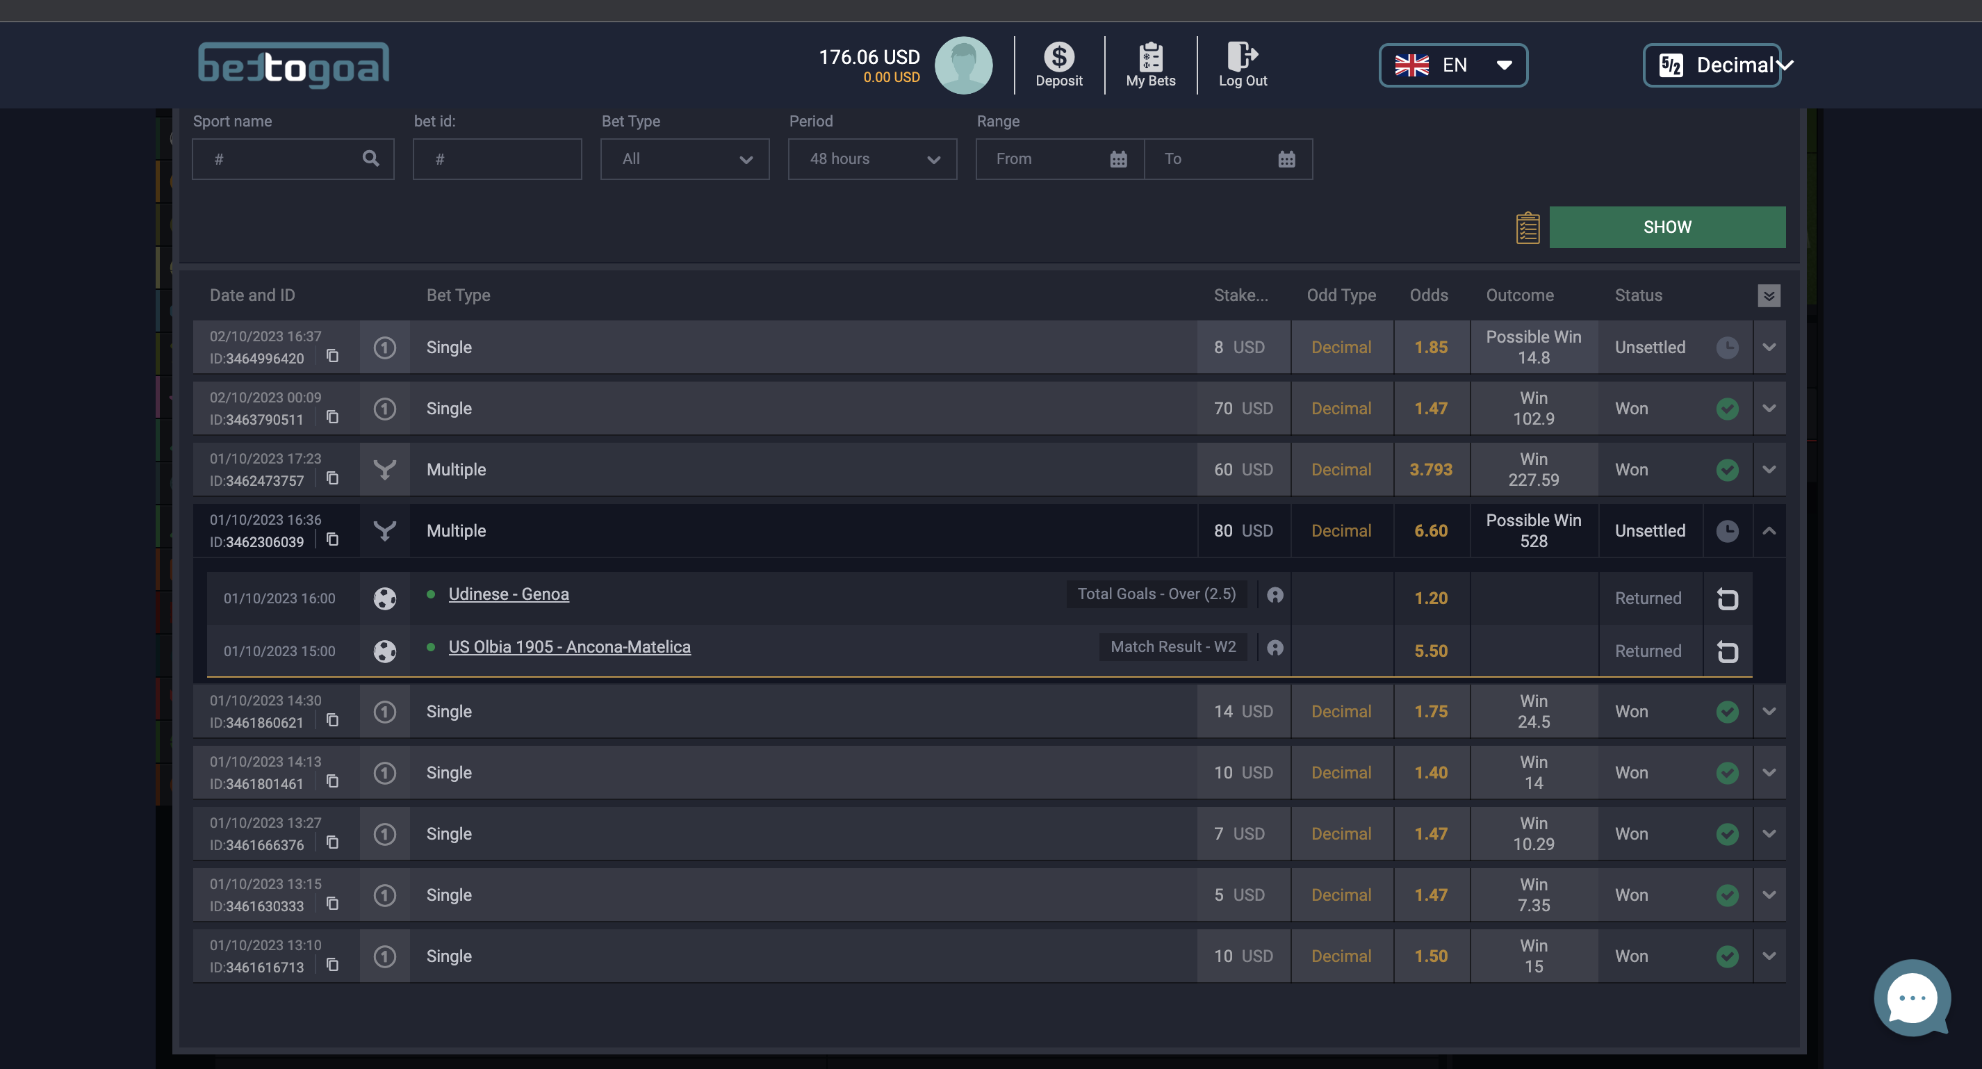Click the Deposit dollar icon

point(1058,57)
